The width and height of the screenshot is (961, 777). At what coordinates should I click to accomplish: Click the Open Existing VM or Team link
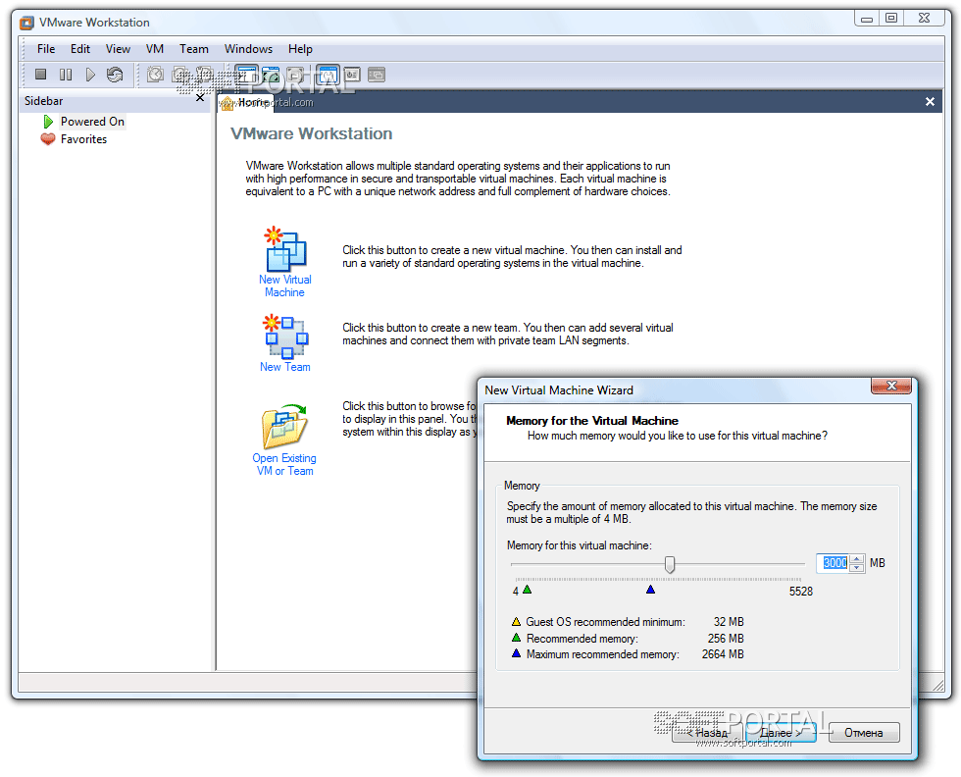tap(284, 464)
